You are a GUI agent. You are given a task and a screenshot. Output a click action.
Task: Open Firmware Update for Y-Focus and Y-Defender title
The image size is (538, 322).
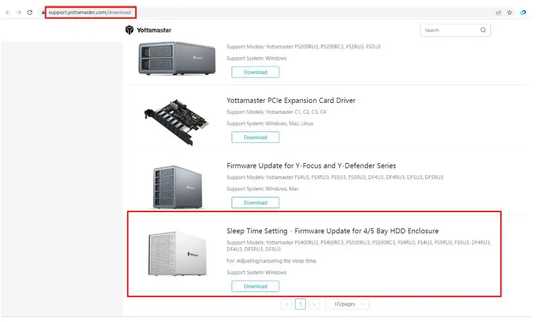pyautogui.click(x=312, y=166)
